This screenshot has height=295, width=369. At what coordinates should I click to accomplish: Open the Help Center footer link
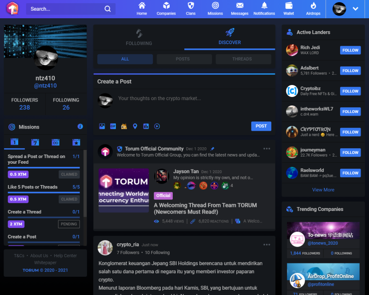point(65,255)
